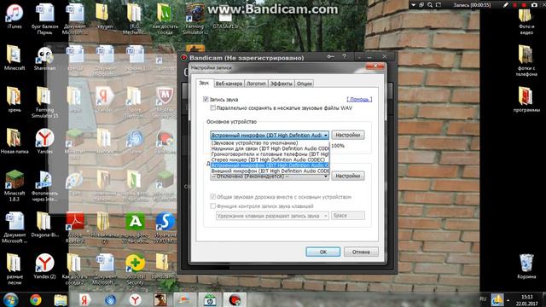Screen dimensions: 546x307
Task: Select the фотки с телефона folder
Action: pos(526,61)
